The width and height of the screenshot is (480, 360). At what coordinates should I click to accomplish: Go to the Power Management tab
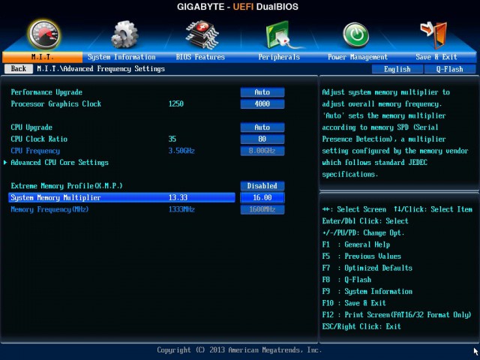(x=358, y=57)
